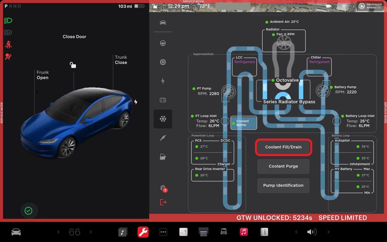Click the volume speaker icon
The image size is (387, 242).
311,232
